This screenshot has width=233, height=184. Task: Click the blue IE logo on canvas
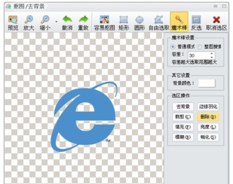(x=84, y=117)
